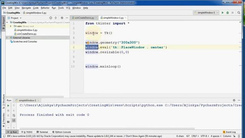Hide the Project panel with minus icon
The width and height of the screenshot is (245, 138).
point(67,18)
